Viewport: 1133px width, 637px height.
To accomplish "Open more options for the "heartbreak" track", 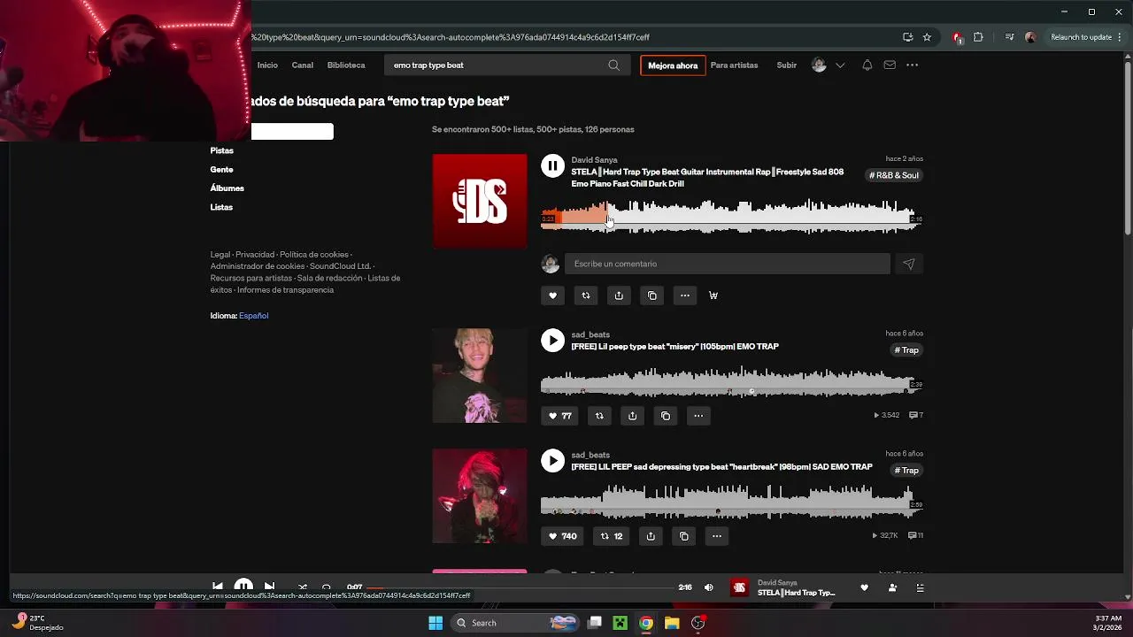I will [717, 536].
